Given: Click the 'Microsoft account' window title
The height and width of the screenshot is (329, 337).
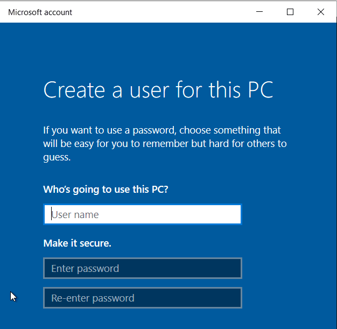Looking at the screenshot, I should pos(40,12).
